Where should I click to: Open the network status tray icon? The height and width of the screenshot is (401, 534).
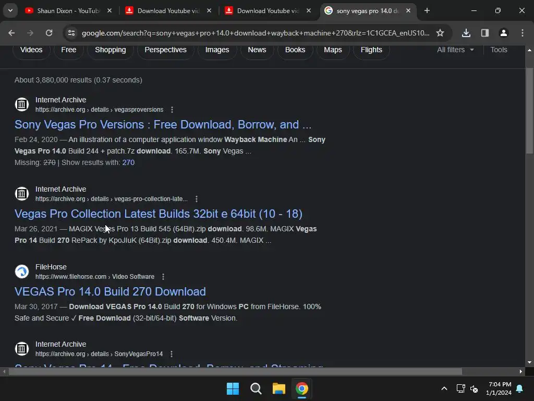tap(461, 388)
